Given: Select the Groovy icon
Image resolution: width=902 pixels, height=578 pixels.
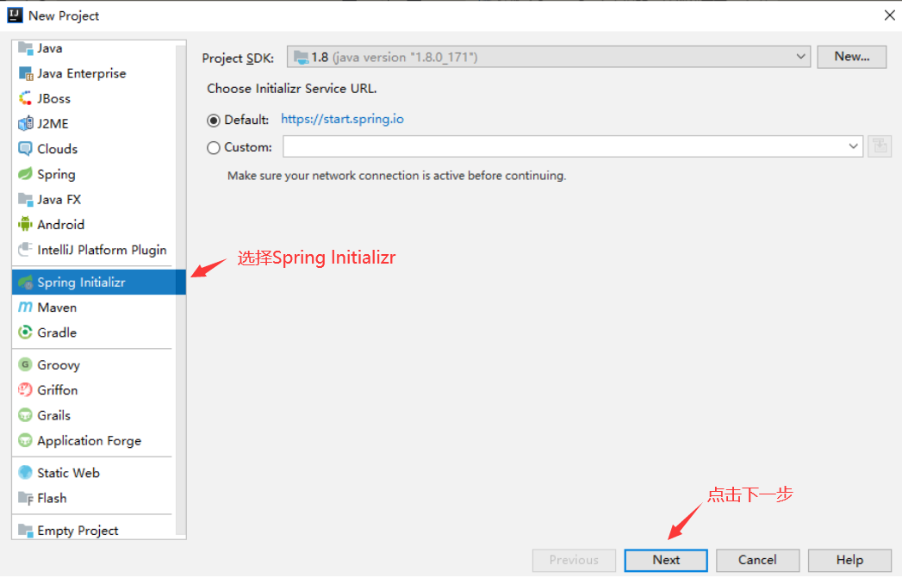Looking at the screenshot, I should (x=25, y=364).
